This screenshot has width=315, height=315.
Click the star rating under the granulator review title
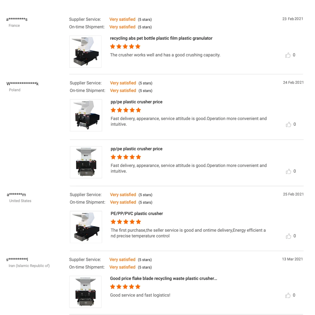(125, 47)
